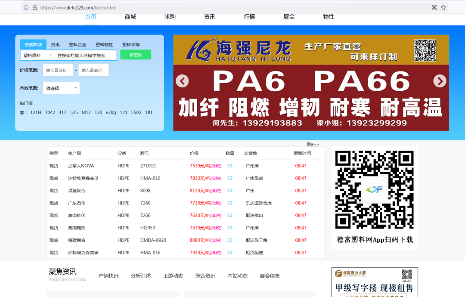Click the address bar URL
465x297 pixels.
tap(78, 8)
